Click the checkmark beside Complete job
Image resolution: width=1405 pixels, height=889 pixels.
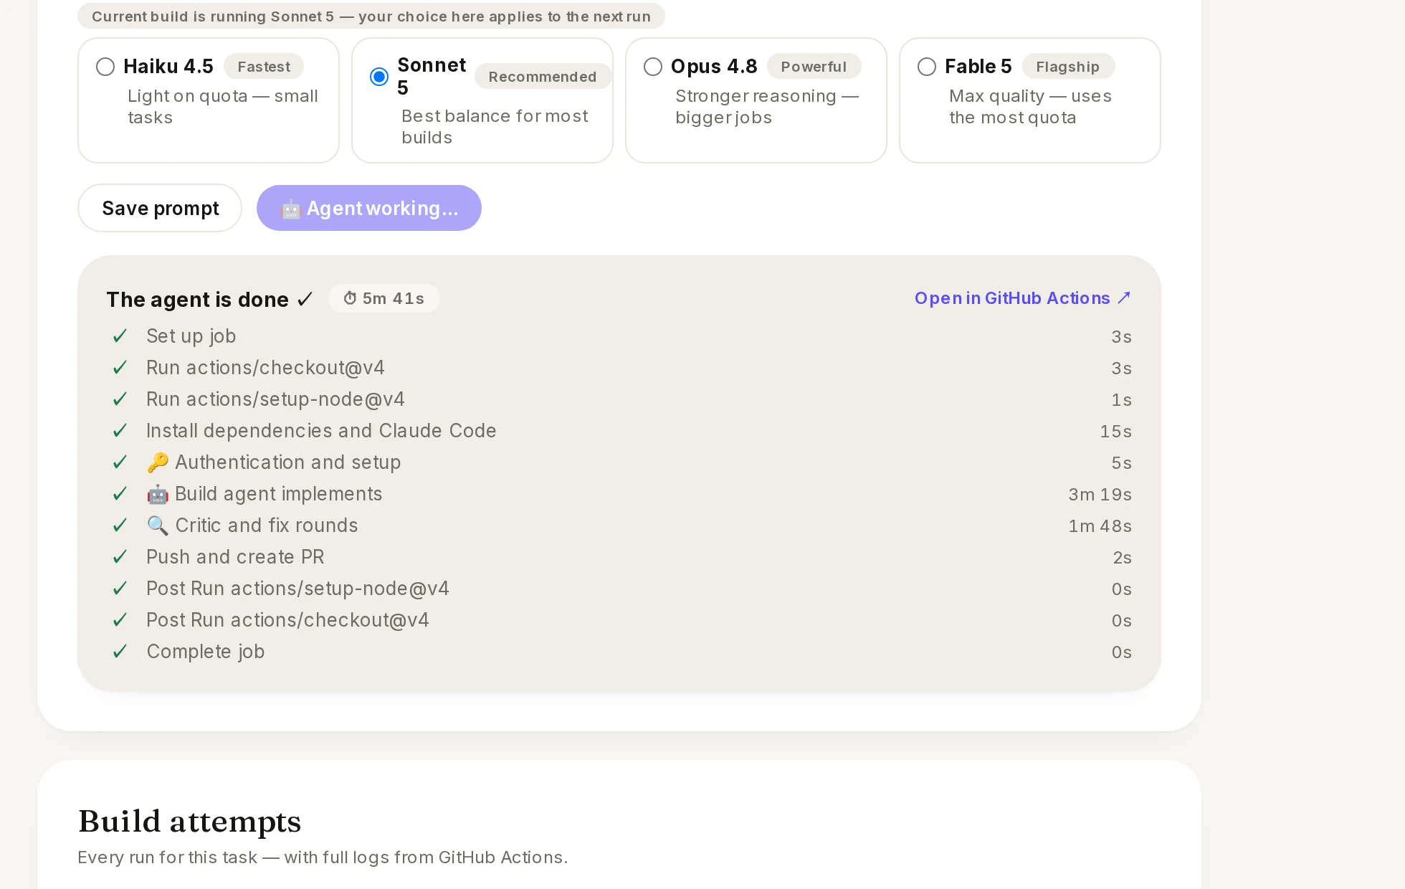tap(120, 652)
